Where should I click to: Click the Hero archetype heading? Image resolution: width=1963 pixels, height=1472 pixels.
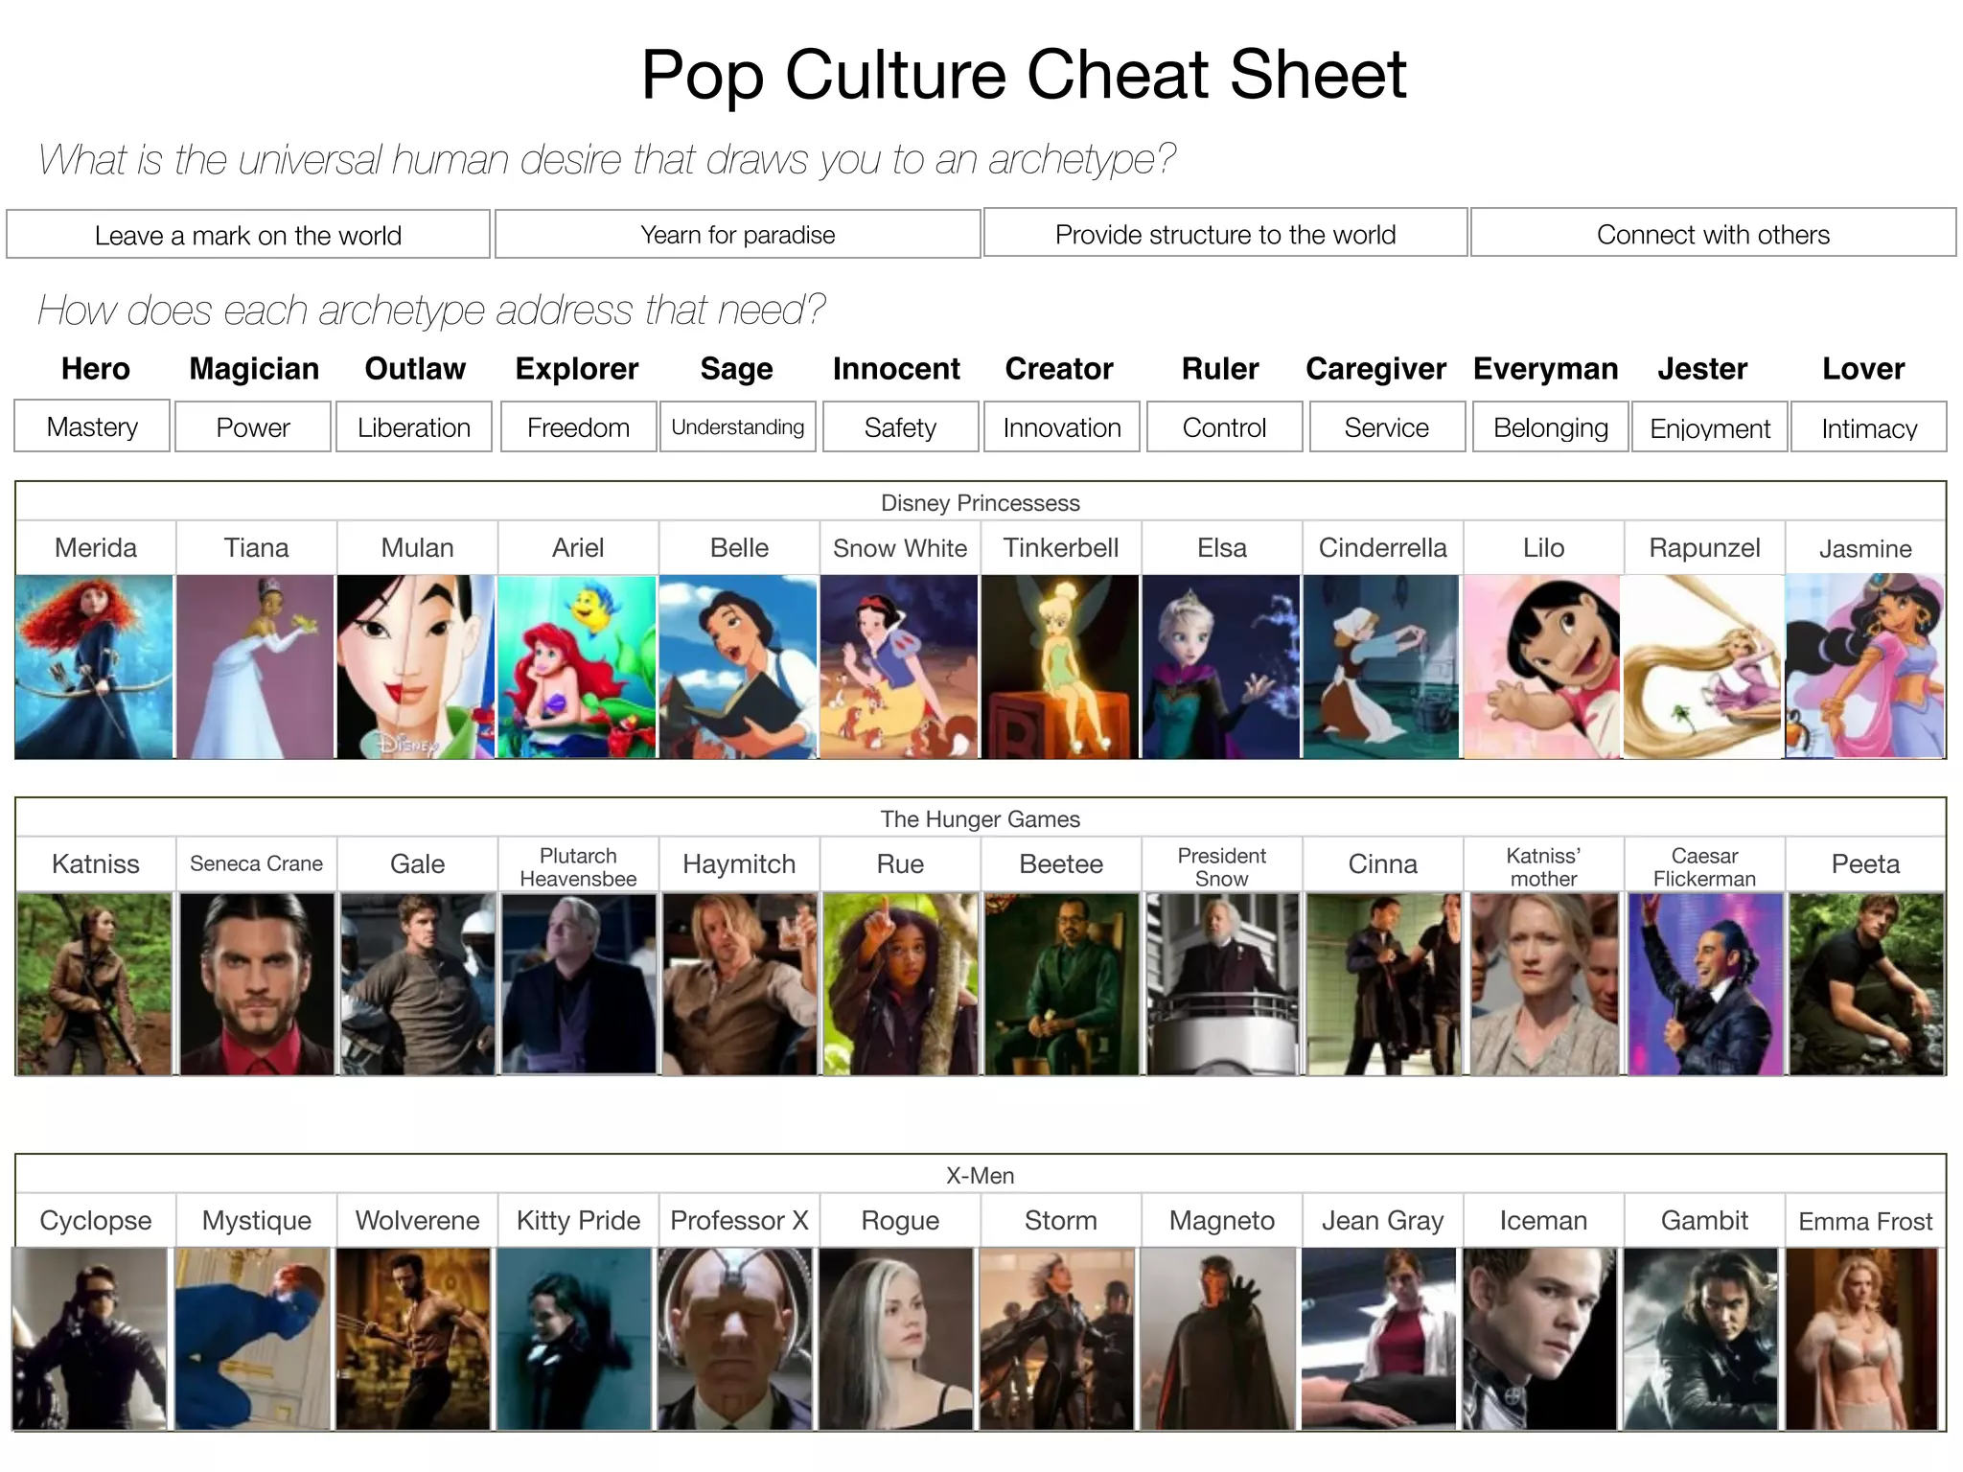coord(96,369)
